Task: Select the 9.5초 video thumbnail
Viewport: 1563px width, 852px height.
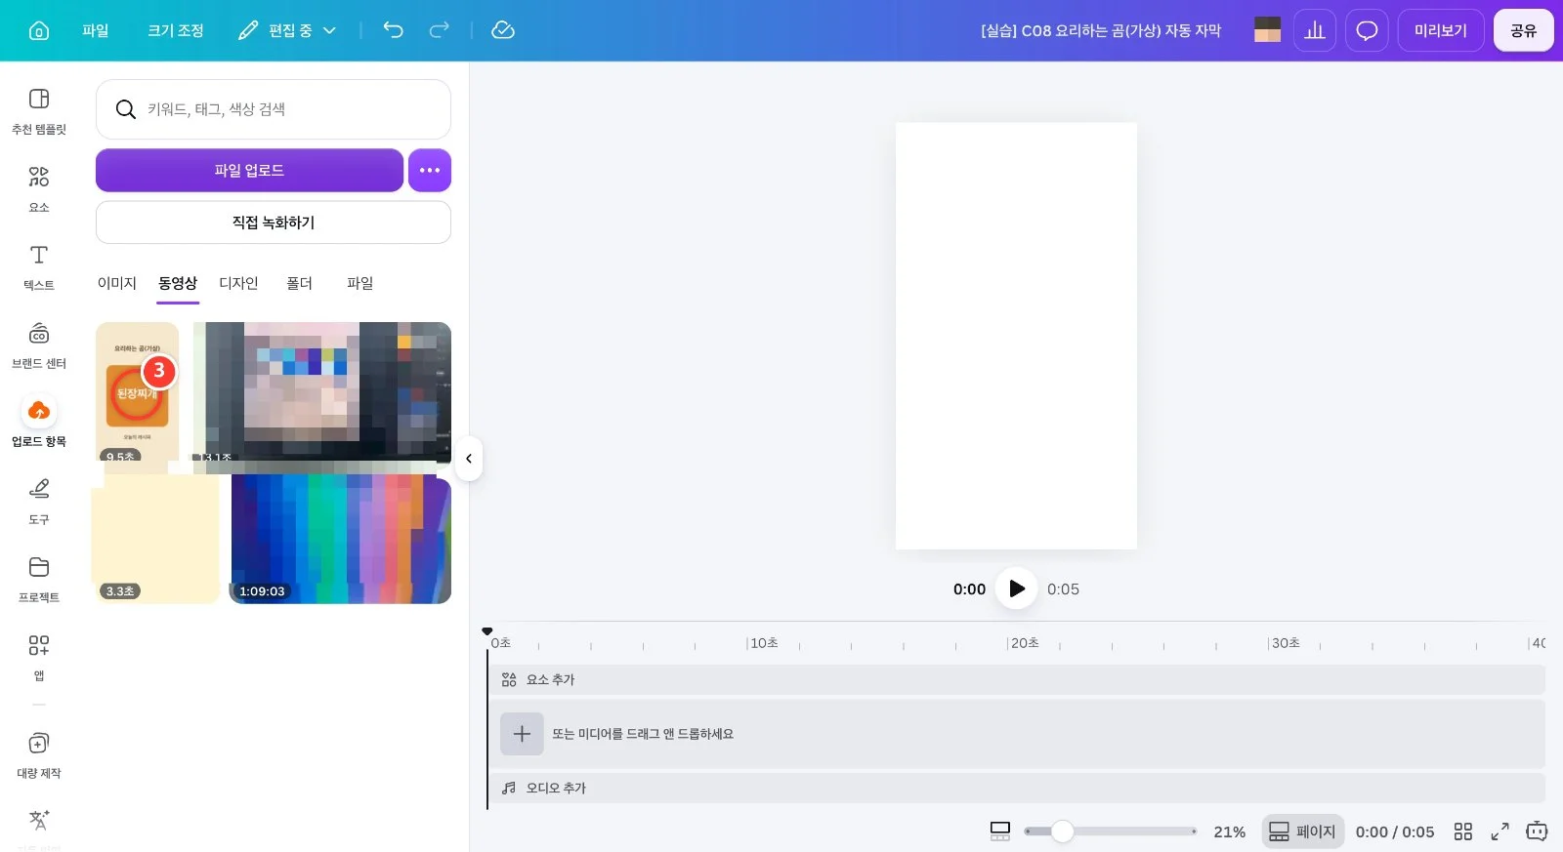Action: [137, 392]
